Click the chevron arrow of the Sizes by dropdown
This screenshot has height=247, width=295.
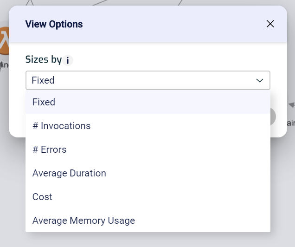click(x=260, y=80)
